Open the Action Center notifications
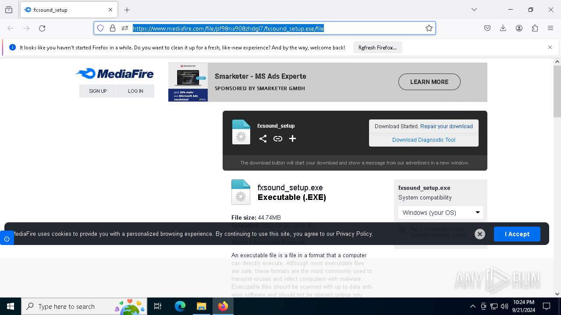The image size is (561, 315). click(547, 306)
